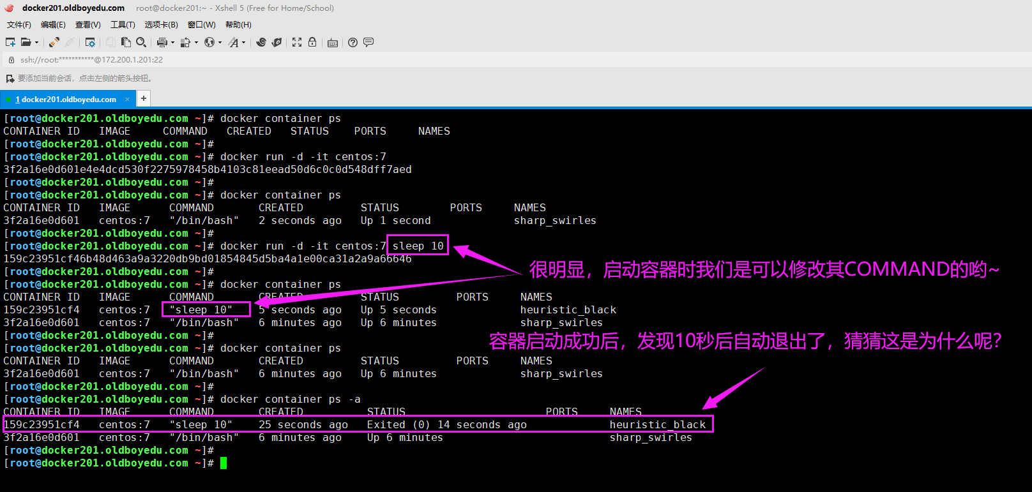Click the Help question mark icon
Viewport: 1032px width, 492px height.
tap(353, 42)
